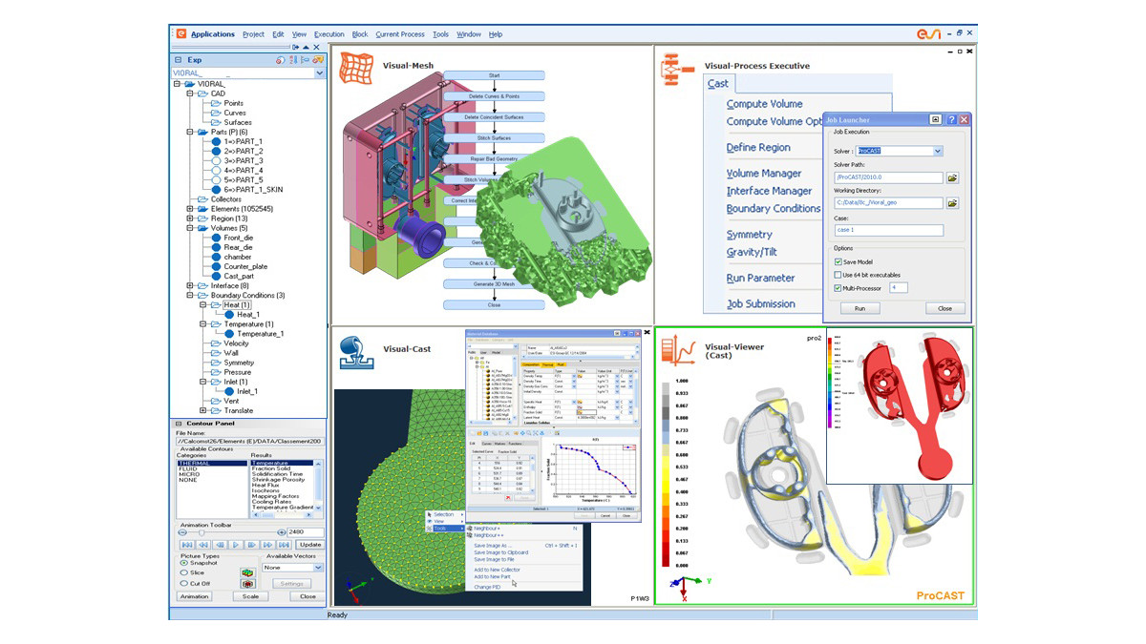Expand the Interface (8) node

pos(191,285)
